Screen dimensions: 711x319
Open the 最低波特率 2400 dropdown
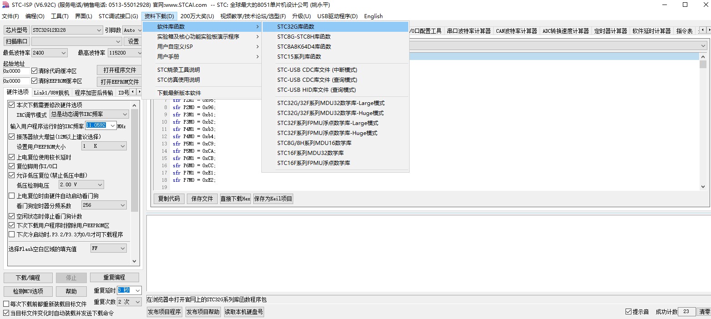pyautogui.click(x=50, y=53)
